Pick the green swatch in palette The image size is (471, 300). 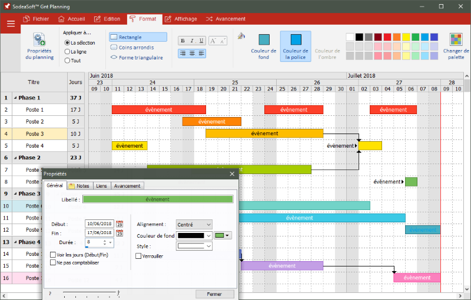[x=415, y=37]
